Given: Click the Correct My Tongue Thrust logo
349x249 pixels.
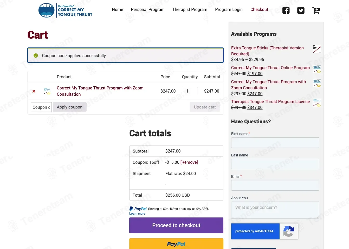Looking at the screenshot, I should [x=65, y=10].
